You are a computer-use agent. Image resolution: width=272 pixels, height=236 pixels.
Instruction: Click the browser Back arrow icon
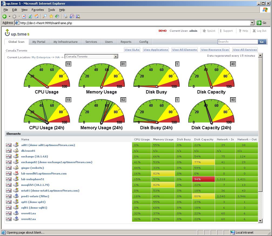pos(5,16)
